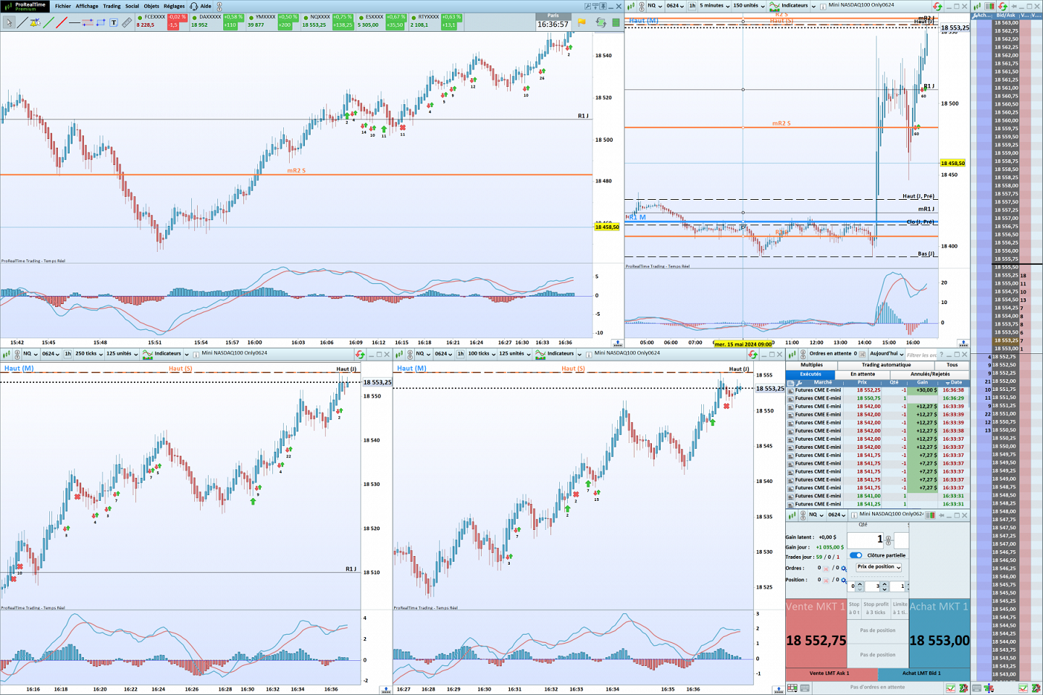Expand the Aujourd'hui date filter dropdown

(x=887, y=354)
